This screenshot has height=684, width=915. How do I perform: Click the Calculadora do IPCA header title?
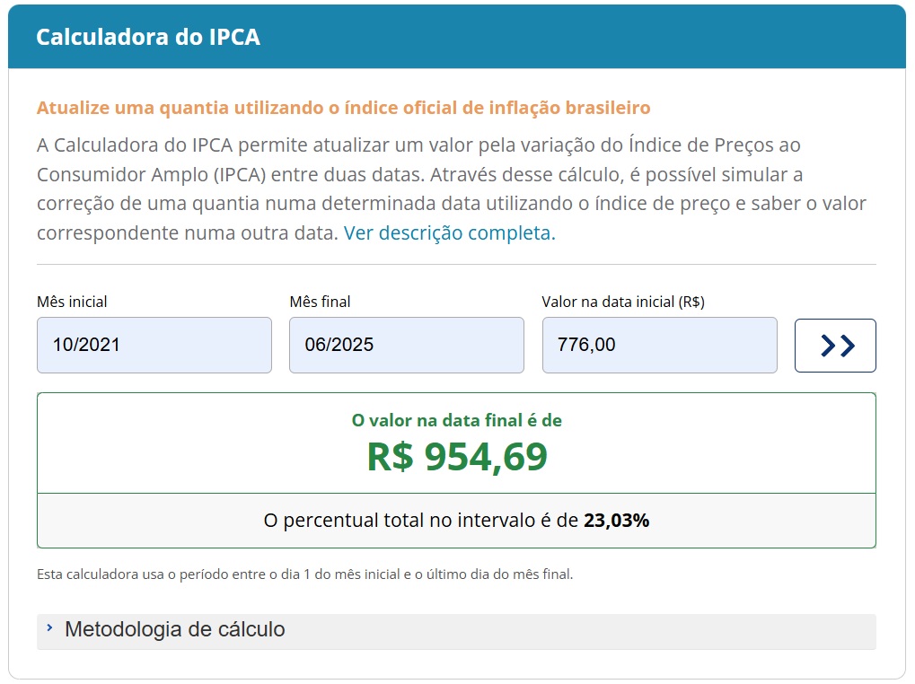coord(147,37)
